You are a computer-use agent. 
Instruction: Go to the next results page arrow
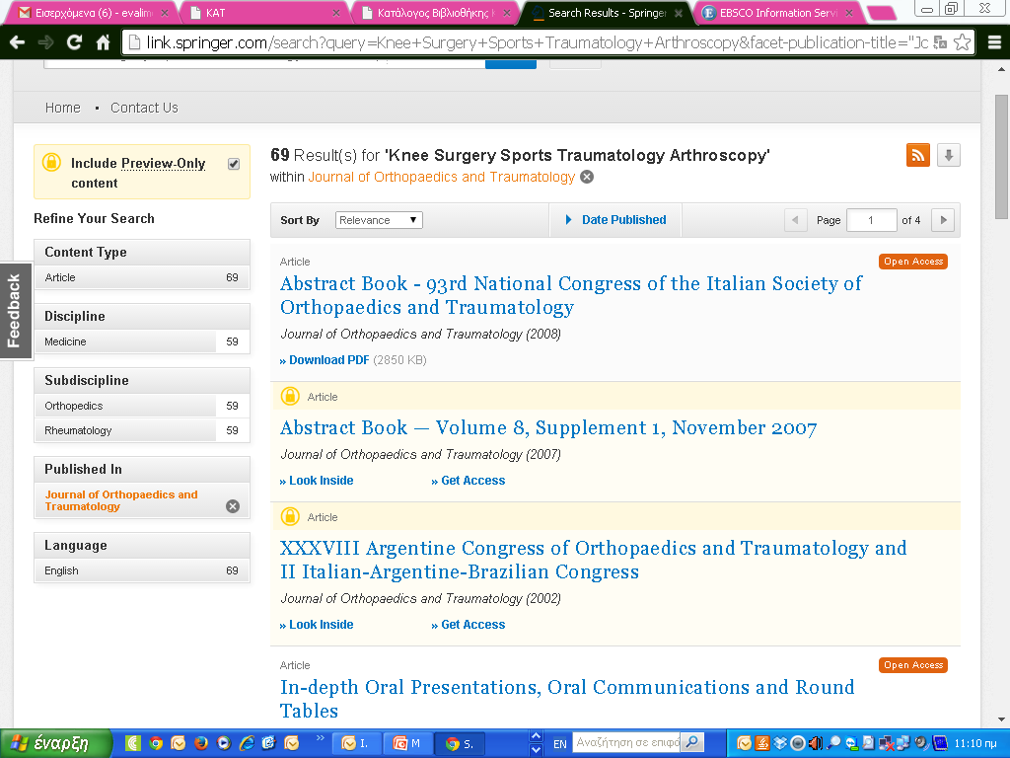[944, 220]
